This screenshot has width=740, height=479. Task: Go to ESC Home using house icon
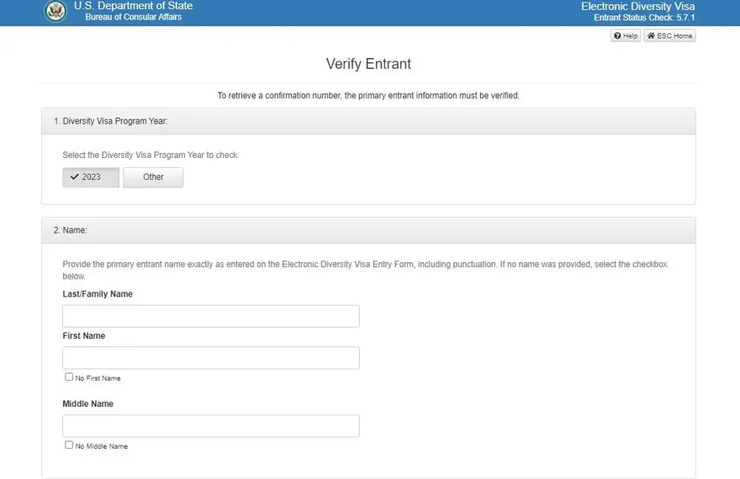point(669,36)
